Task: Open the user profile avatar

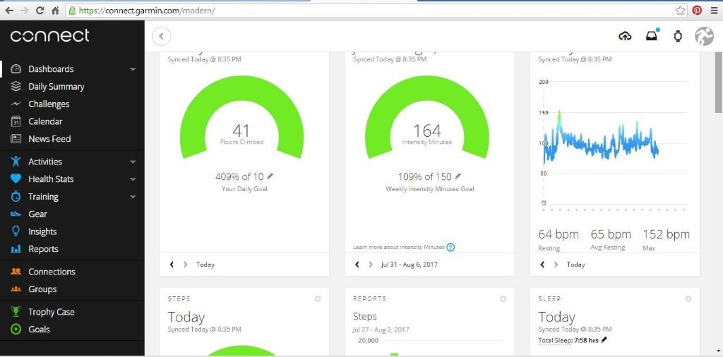Action: (x=704, y=36)
